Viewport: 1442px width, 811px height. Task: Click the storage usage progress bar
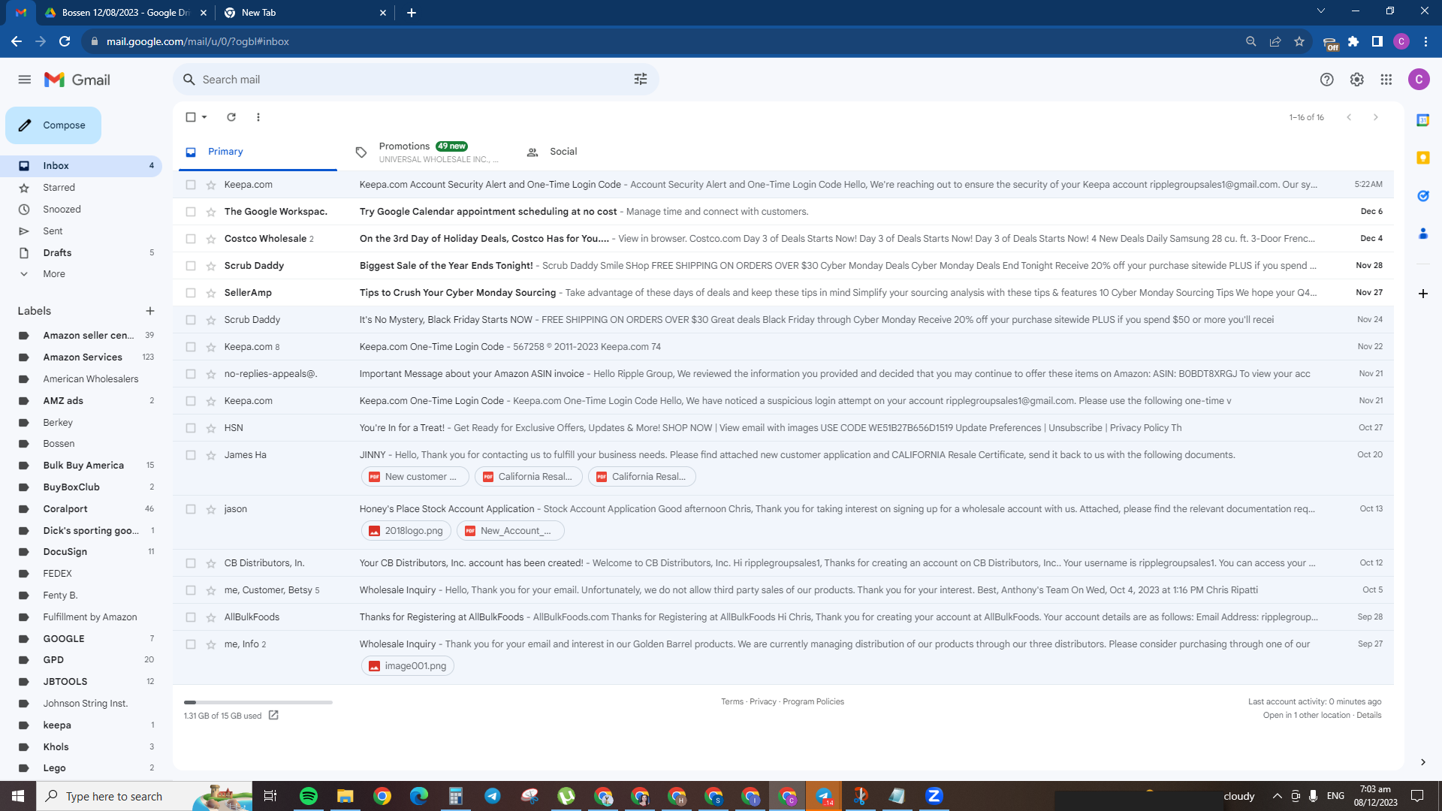point(258,702)
